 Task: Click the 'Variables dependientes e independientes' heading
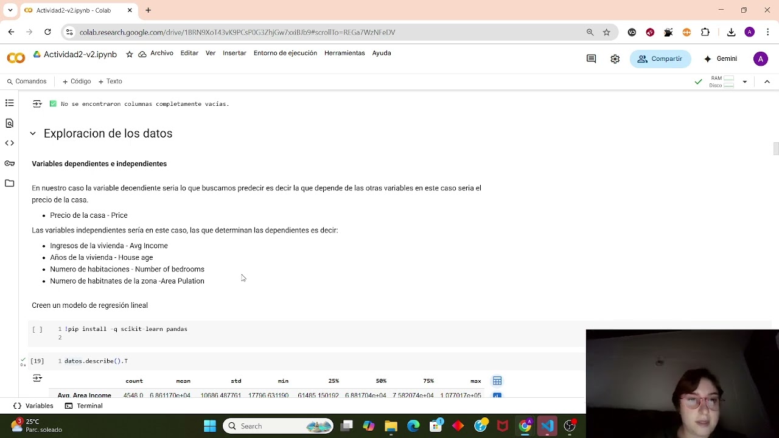99,164
